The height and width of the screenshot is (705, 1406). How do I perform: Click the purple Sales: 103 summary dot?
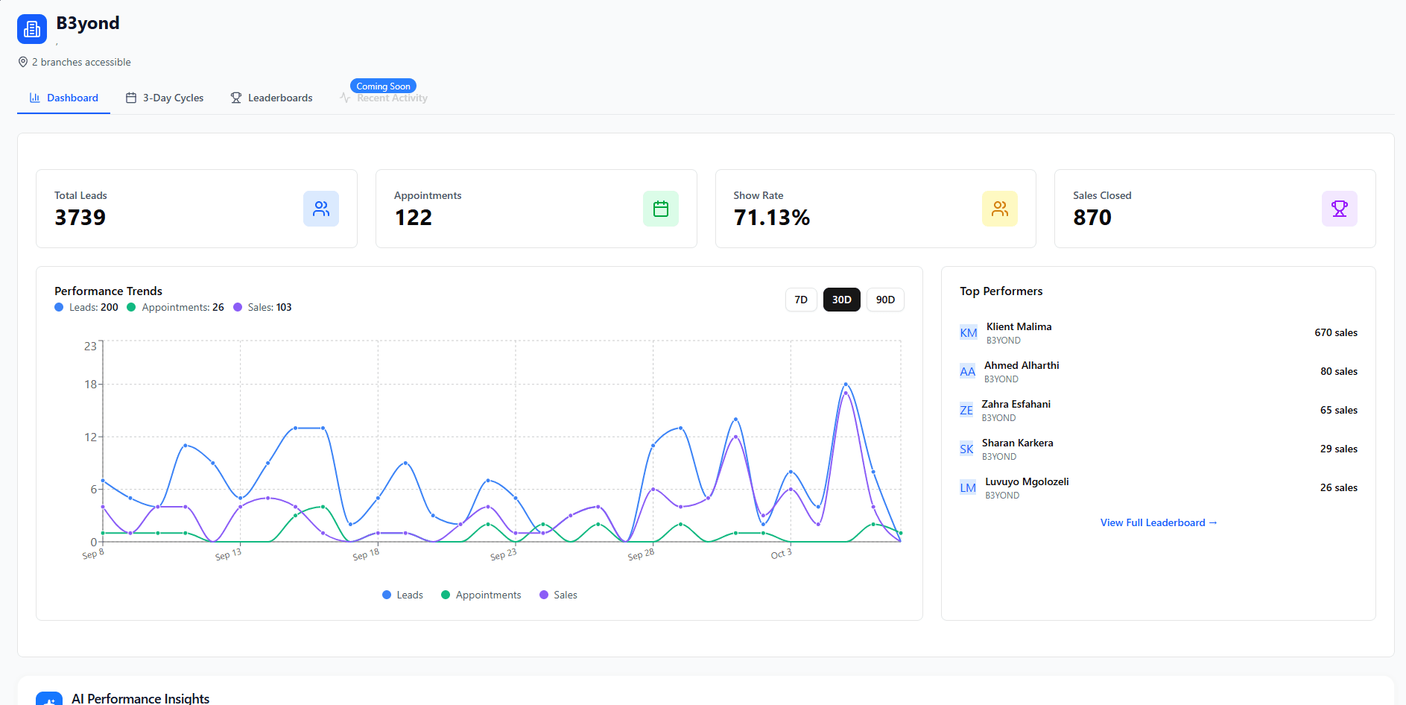click(x=238, y=307)
